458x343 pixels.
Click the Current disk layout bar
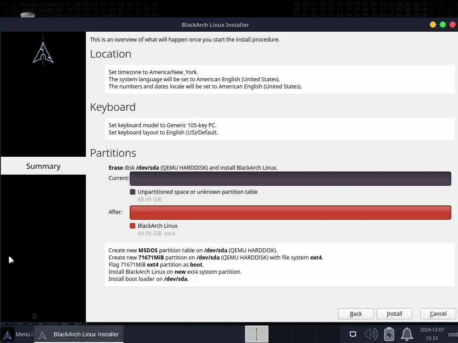290,179
